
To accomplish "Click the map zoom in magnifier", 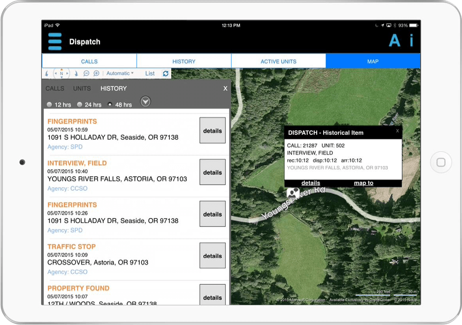I will 96,73.
